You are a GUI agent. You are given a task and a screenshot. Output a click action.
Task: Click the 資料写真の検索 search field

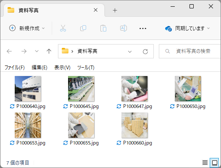pyautogui.click(x=190, y=51)
